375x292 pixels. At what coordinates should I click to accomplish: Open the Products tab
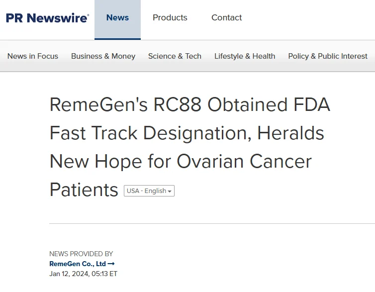coord(170,18)
